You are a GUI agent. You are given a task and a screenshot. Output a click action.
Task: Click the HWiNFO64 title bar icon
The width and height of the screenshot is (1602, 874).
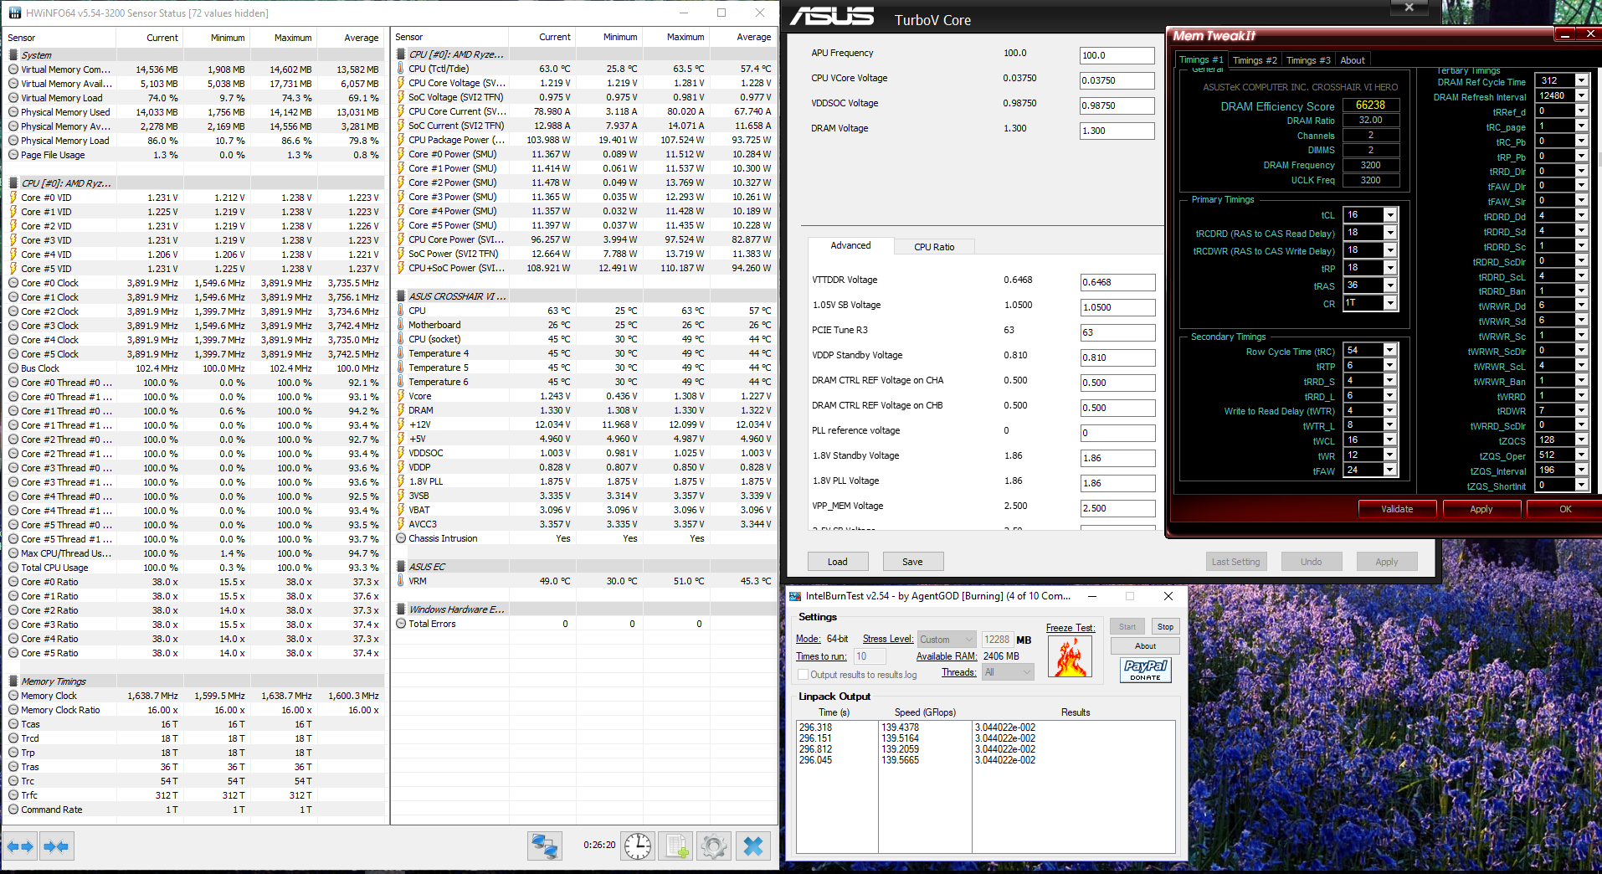tap(14, 13)
